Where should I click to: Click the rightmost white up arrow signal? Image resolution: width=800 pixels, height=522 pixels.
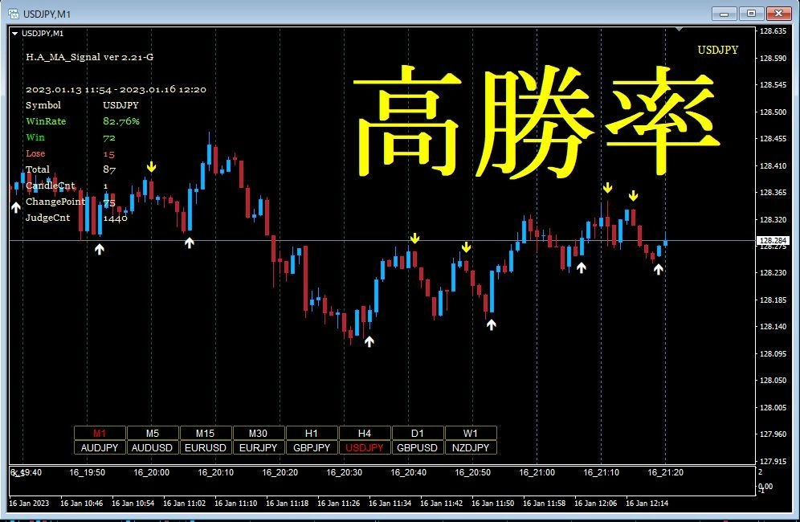coord(659,269)
